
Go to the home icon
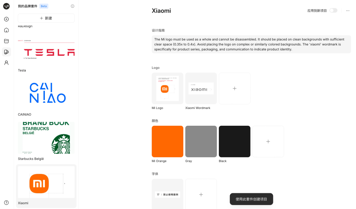6,30
